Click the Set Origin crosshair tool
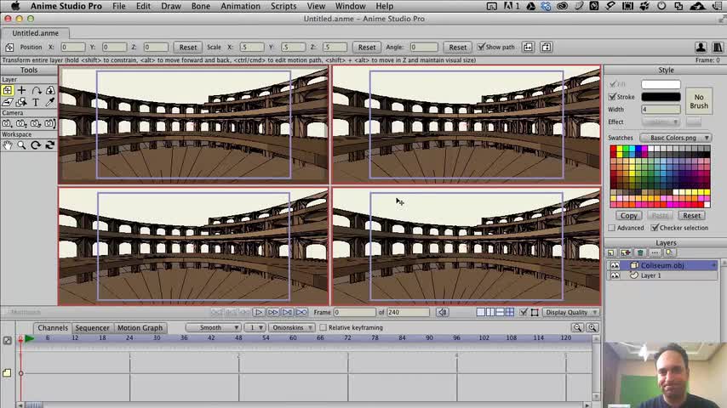727x408 pixels. click(21, 90)
